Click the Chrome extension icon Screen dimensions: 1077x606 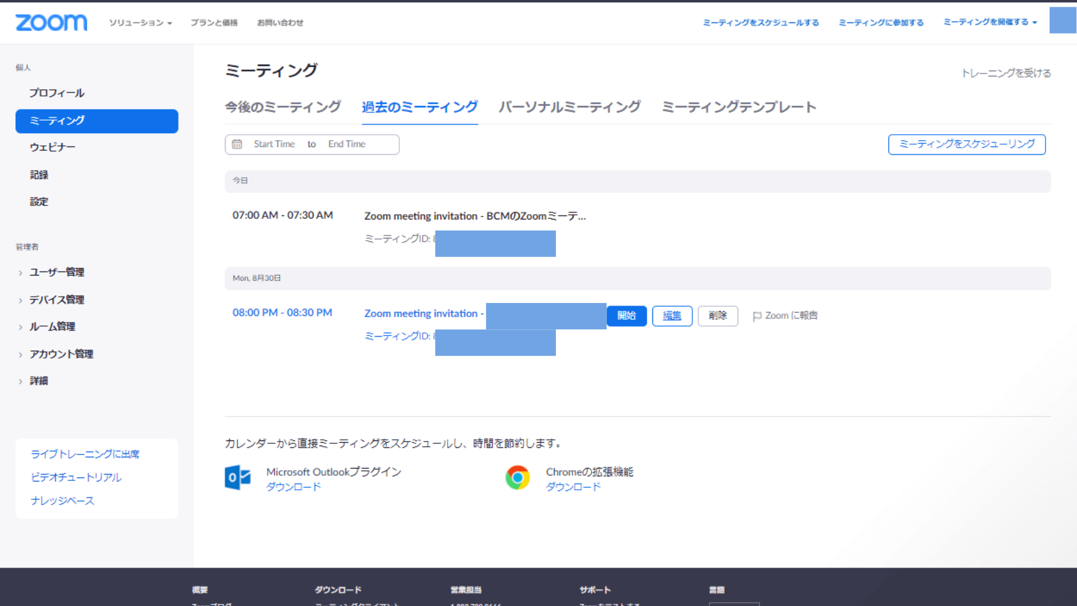click(517, 478)
